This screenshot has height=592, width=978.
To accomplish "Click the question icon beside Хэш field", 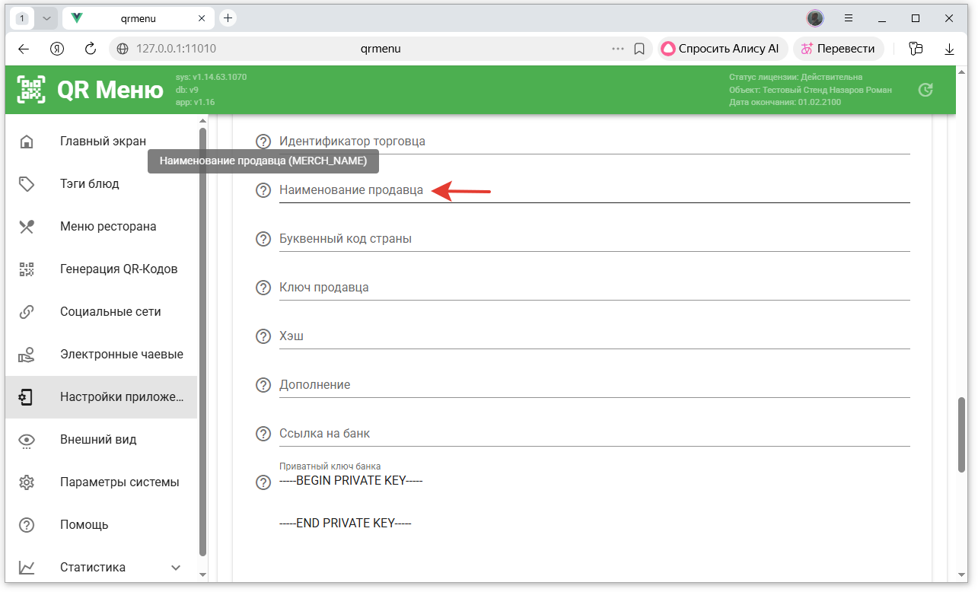I will 263,336.
